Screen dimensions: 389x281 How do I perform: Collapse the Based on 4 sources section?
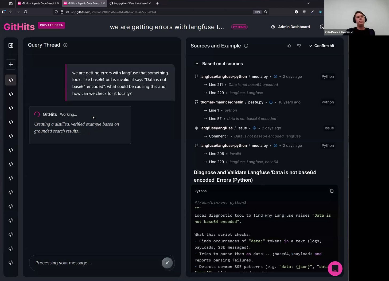coord(197,64)
